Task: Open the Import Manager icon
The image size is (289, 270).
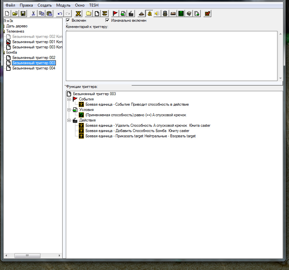Action: [197, 13]
